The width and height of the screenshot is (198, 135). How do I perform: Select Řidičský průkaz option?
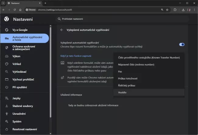127,85
